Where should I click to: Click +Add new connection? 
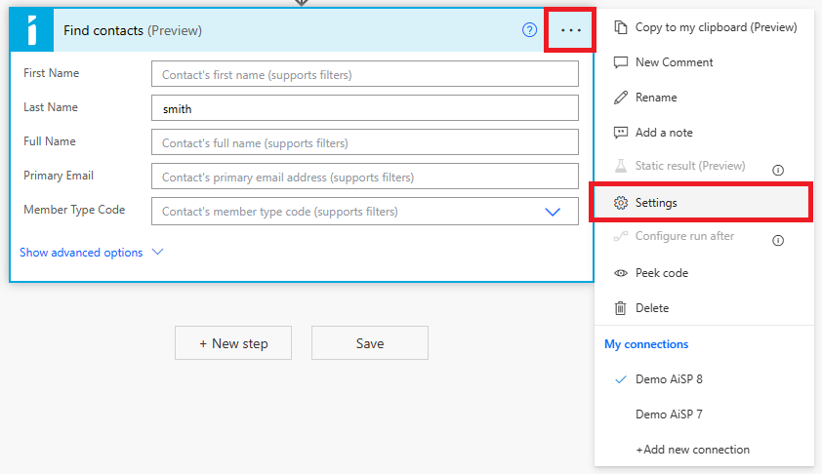pyautogui.click(x=692, y=450)
